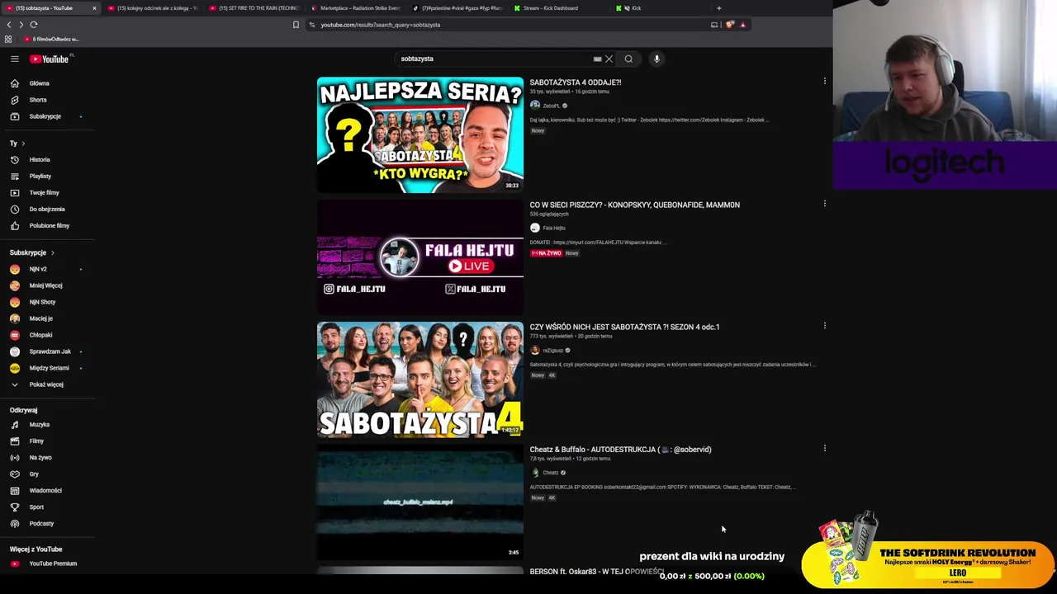
Task: Open Główna home in sidebar
Action: click(x=39, y=83)
